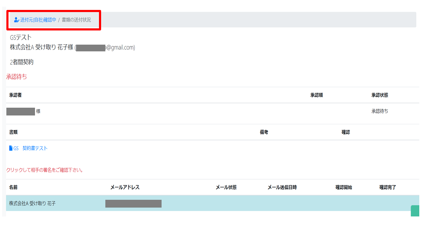Click the メールアドレス column header

[125, 187]
